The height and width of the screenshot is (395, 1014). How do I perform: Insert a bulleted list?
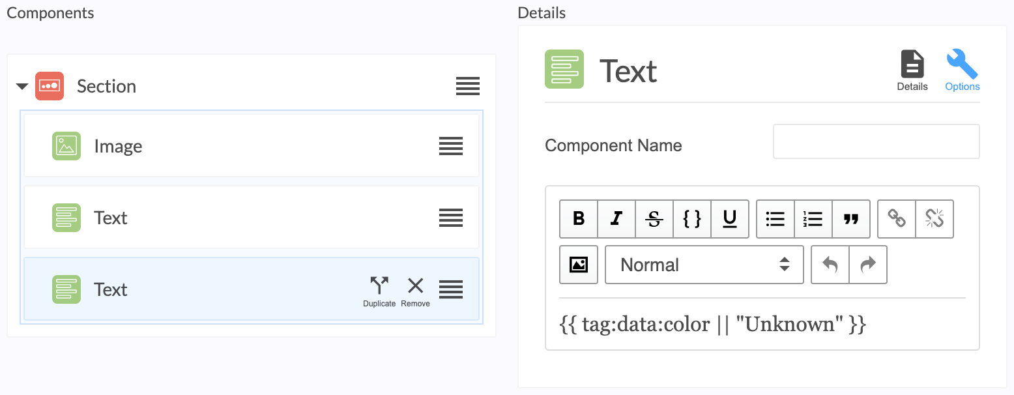pos(775,218)
